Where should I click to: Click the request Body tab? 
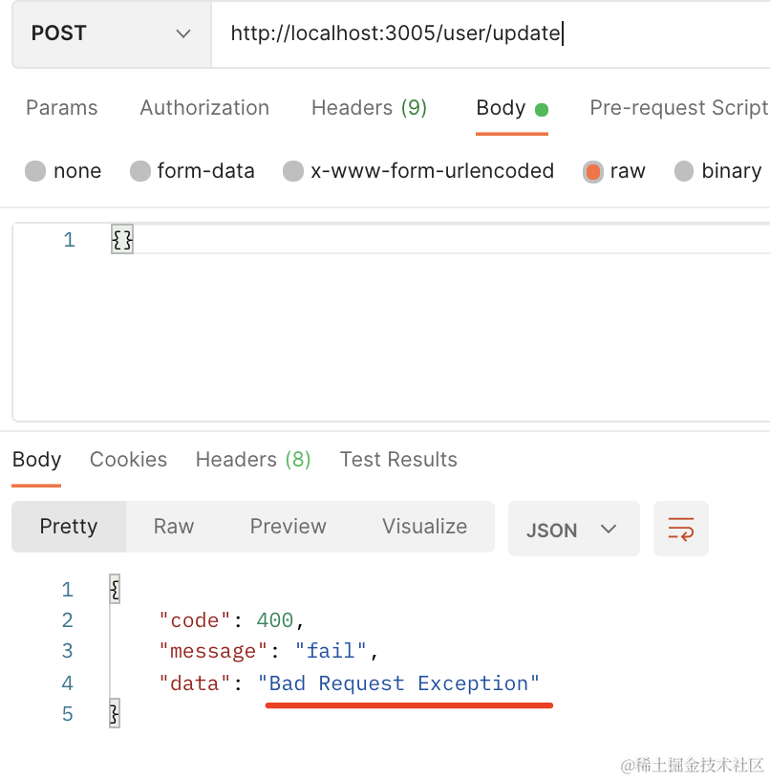pyautogui.click(x=502, y=108)
